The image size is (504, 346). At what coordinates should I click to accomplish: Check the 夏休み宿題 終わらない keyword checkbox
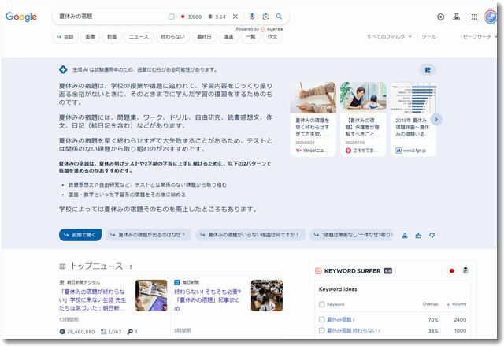(322, 330)
